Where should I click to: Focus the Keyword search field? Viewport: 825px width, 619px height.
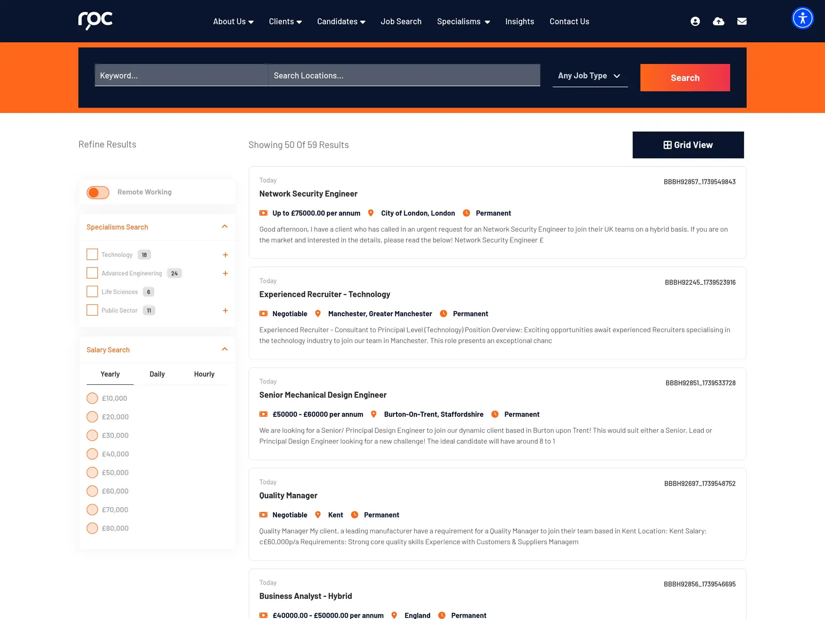coord(181,75)
